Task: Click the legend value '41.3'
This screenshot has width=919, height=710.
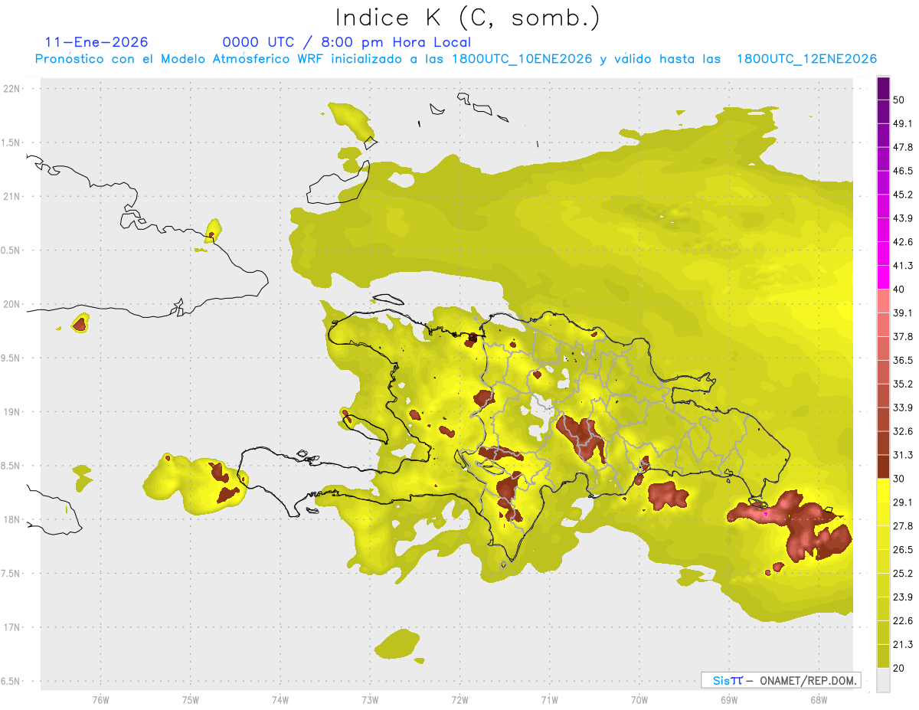Action: tap(903, 266)
